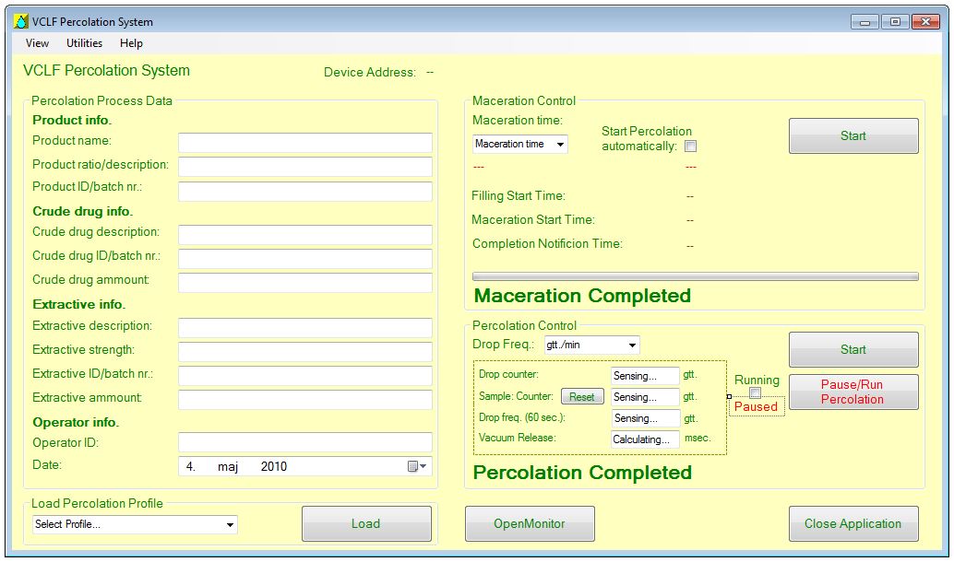This screenshot has height=562, width=954.
Task: Click the 'Maceration Completed' status text
Action: tap(582, 296)
